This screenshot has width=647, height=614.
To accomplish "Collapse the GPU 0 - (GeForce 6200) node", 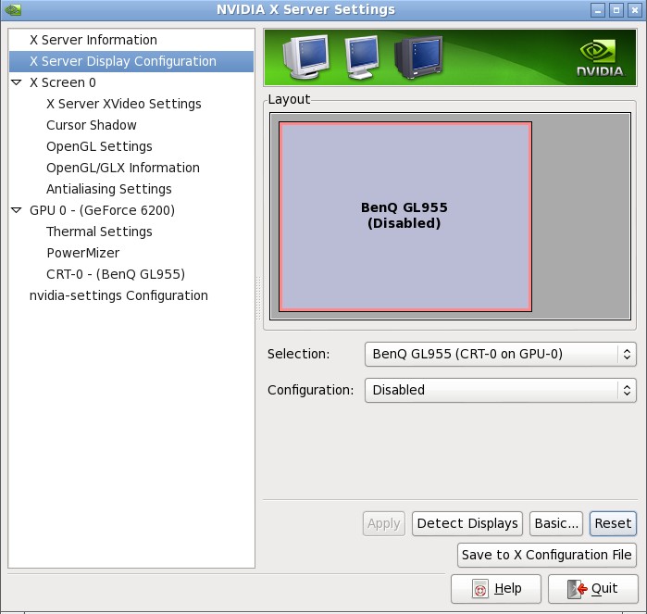I will (x=17, y=210).
